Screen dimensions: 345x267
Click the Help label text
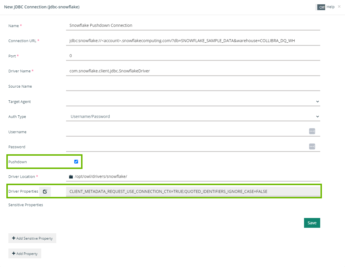click(331, 7)
